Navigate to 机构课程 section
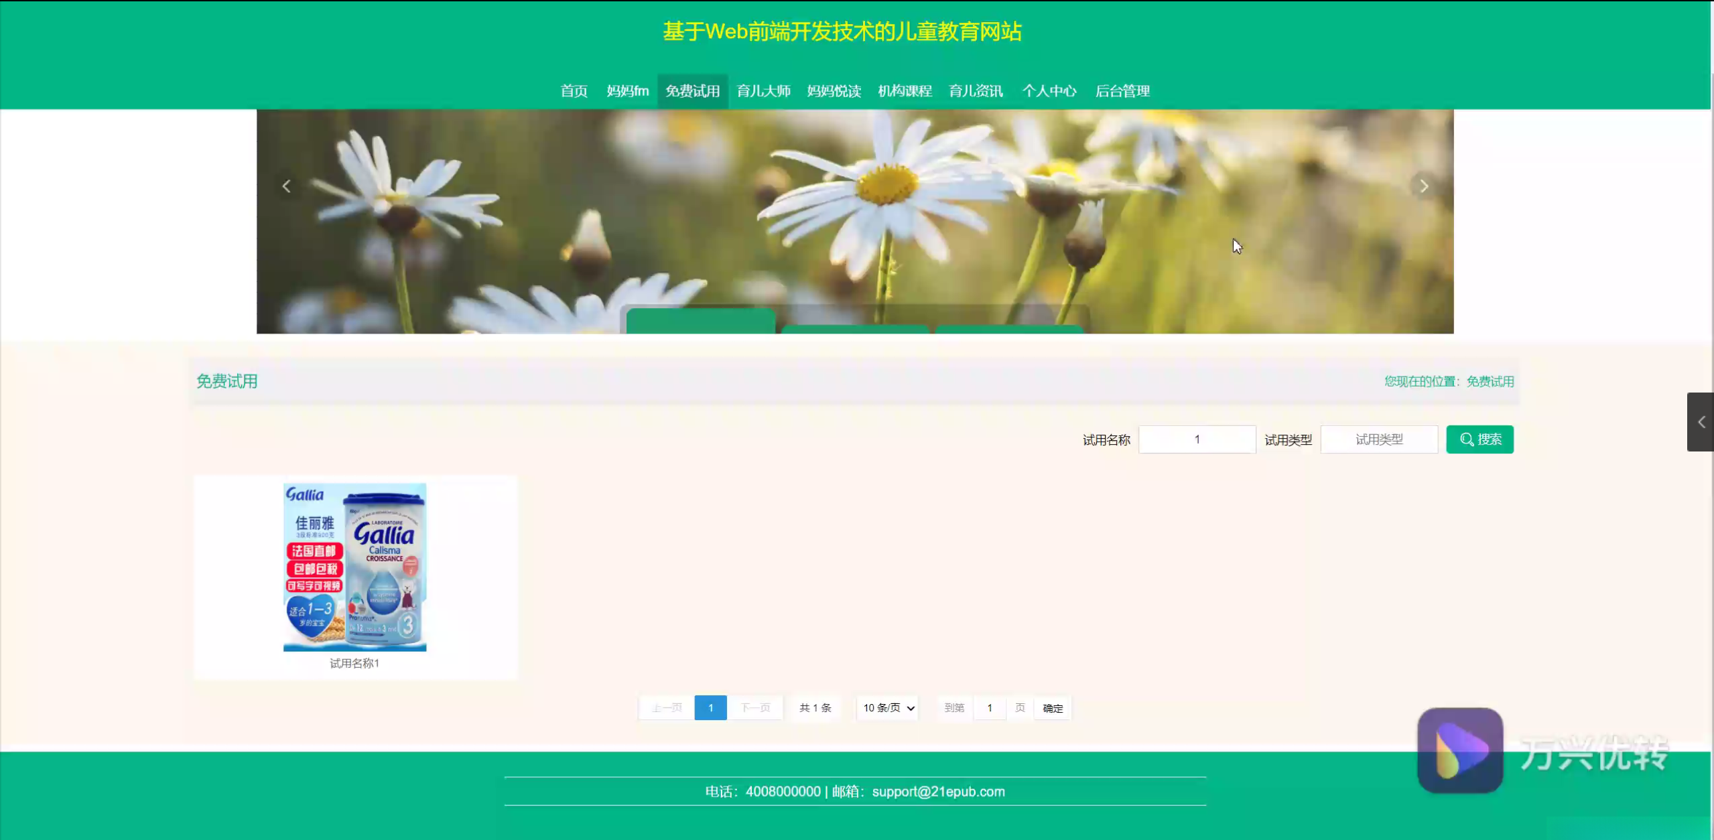Image resolution: width=1714 pixels, height=840 pixels. coord(905,91)
